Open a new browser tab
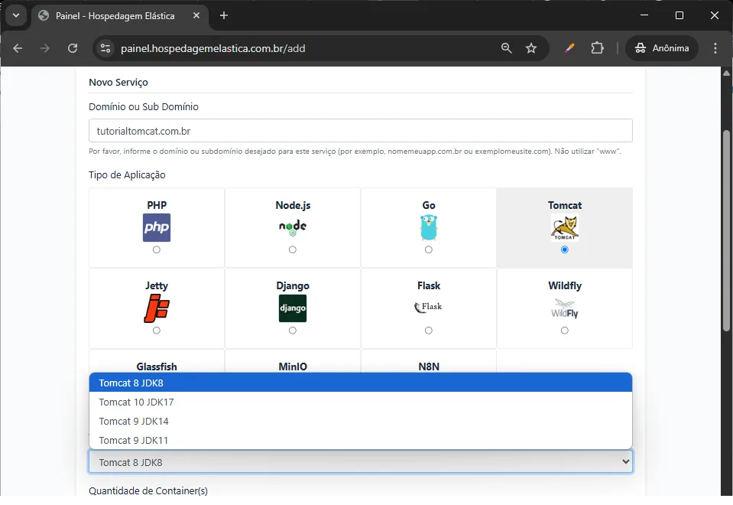The image size is (733, 505). tap(224, 15)
